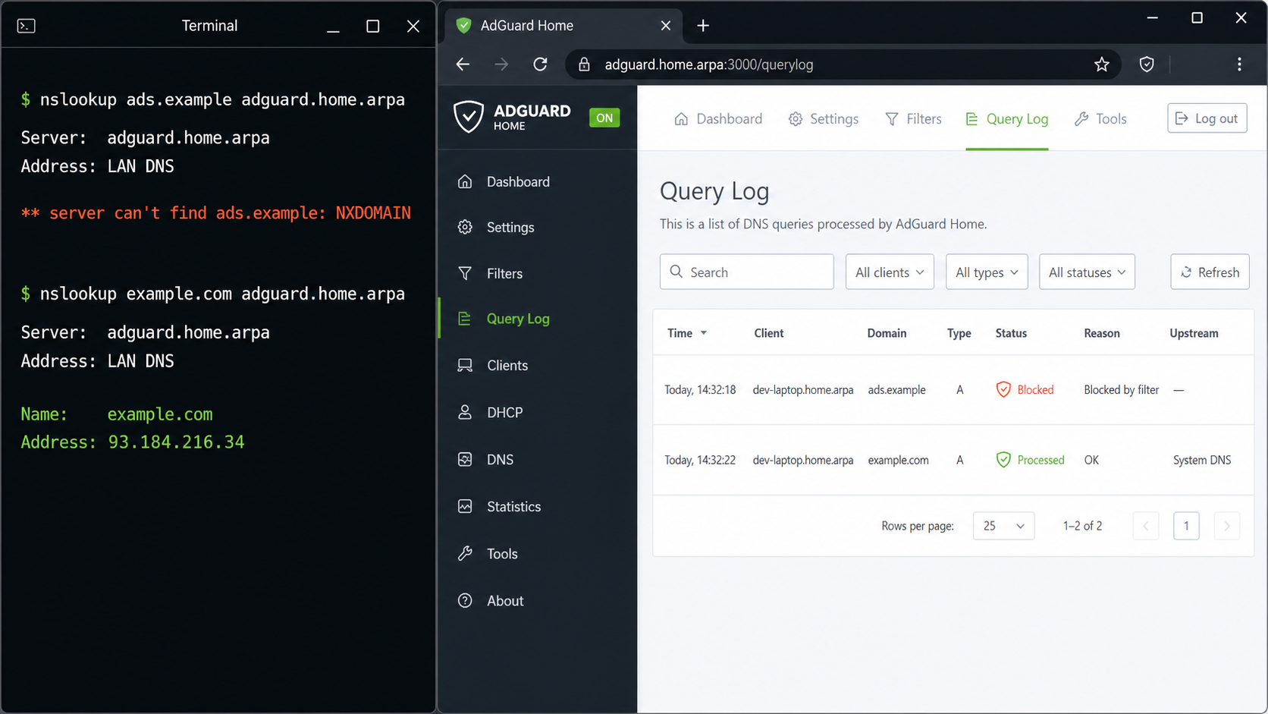The width and height of the screenshot is (1268, 714).
Task: Click the globe icon beside DNS
Action: (x=465, y=459)
